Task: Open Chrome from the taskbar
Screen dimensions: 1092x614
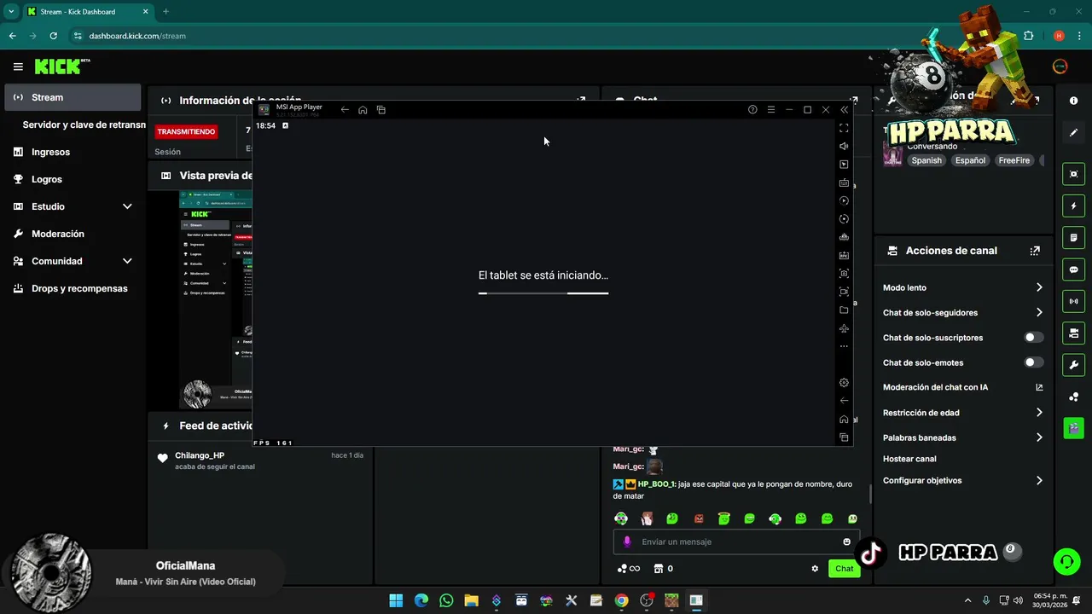Action: [621, 600]
